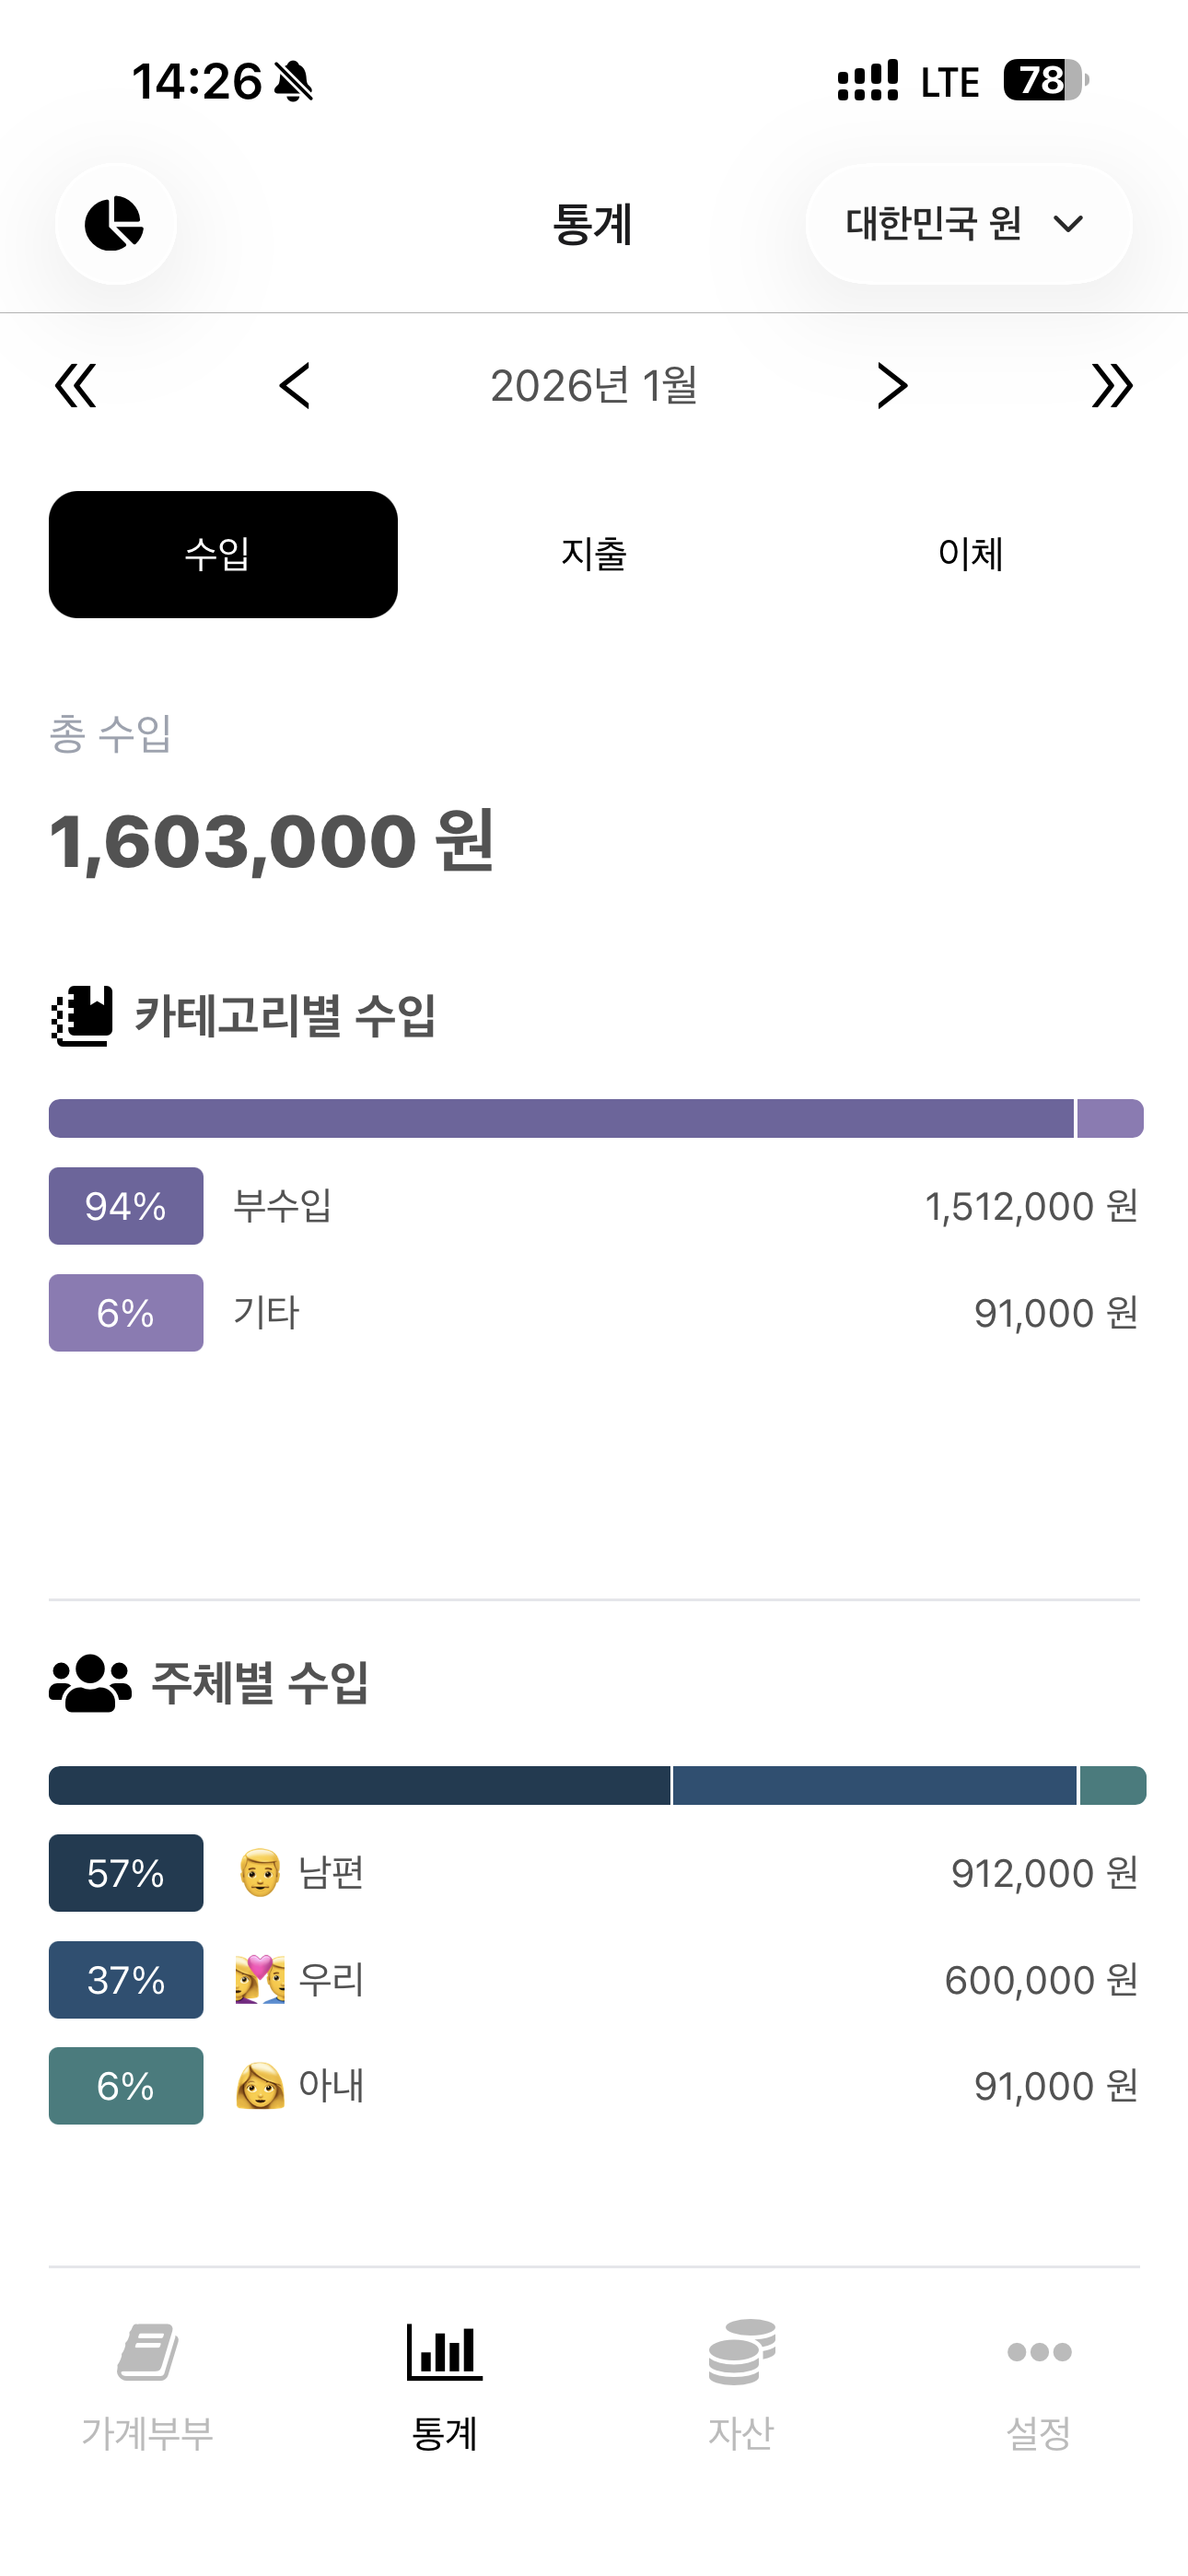Jump back a year with double left arrows
This screenshot has width=1188, height=2576.
pos(76,386)
